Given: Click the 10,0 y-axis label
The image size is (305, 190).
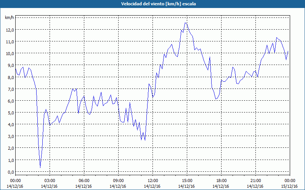Looking at the screenshot, I should tap(10, 54).
